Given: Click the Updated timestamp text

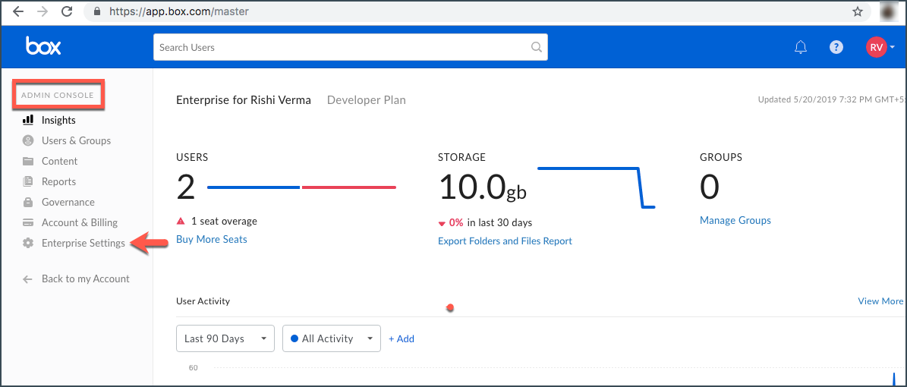Looking at the screenshot, I should click(830, 99).
